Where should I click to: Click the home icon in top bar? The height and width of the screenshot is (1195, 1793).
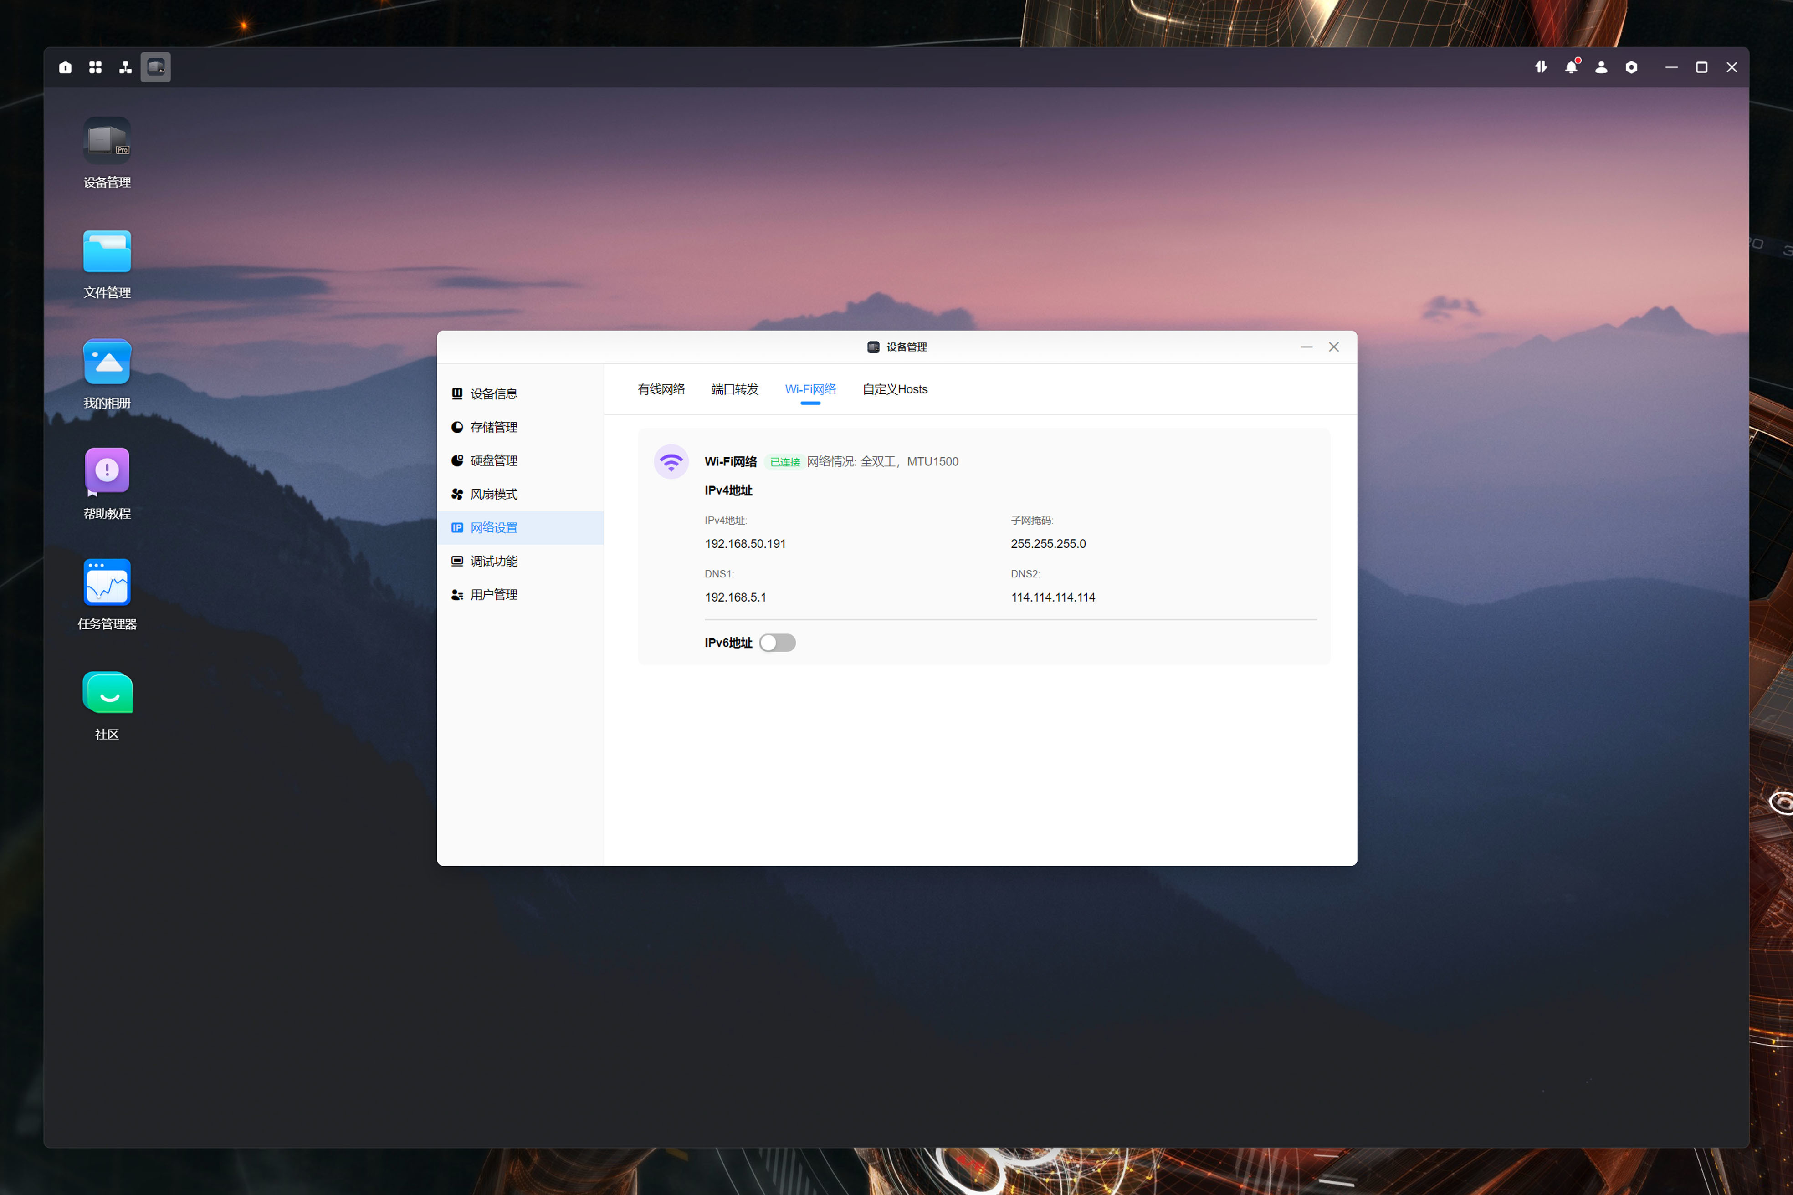(x=66, y=68)
